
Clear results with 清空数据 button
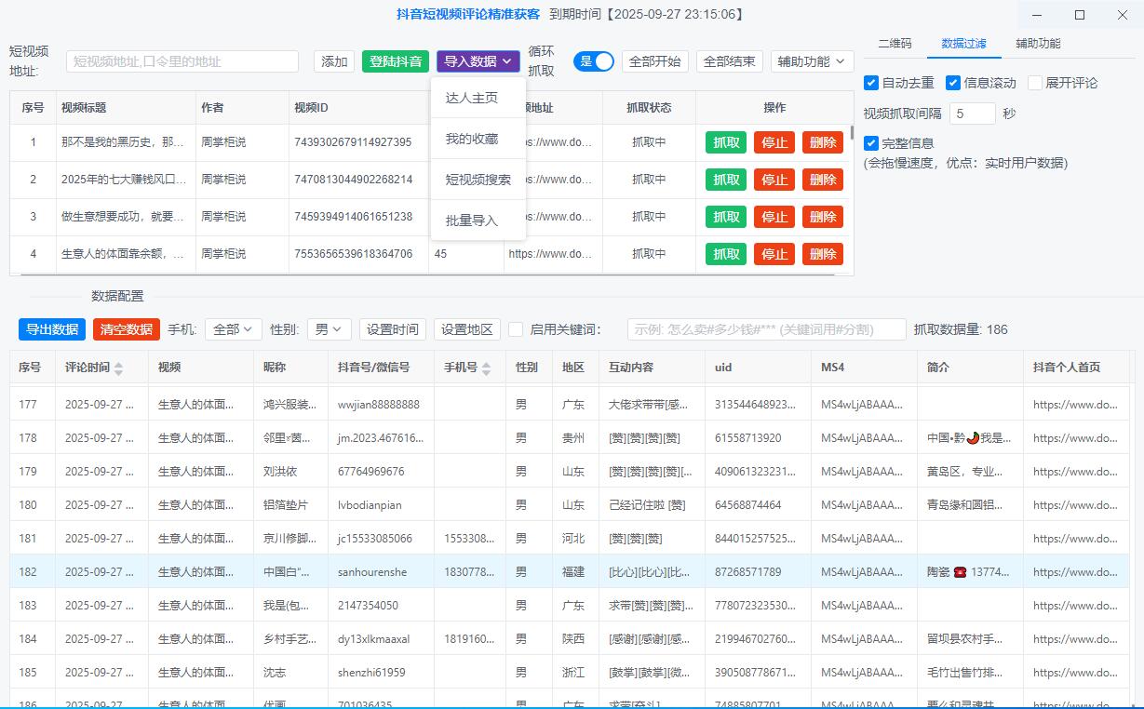(x=127, y=329)
